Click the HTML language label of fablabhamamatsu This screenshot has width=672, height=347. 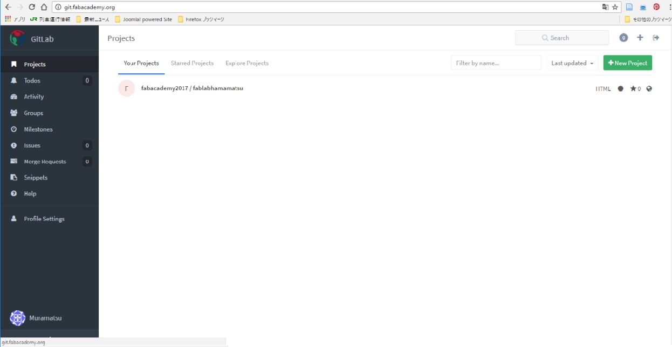604,89
